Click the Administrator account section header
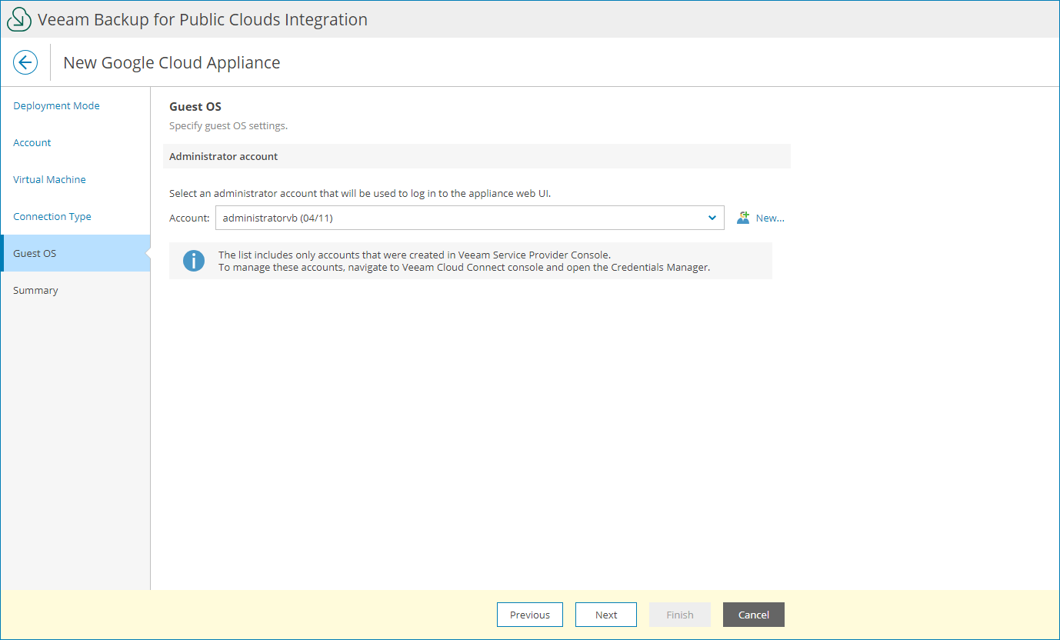This screenshot has height=640, width=1060. [x=223, y=156]
